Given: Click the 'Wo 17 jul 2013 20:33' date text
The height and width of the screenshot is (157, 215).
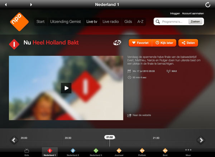Looking at the screenshot, I should point(144,71).
